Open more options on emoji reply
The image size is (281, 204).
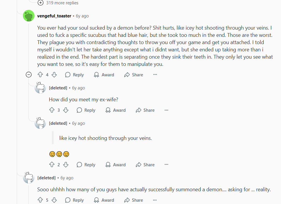(x=166, y=165)
